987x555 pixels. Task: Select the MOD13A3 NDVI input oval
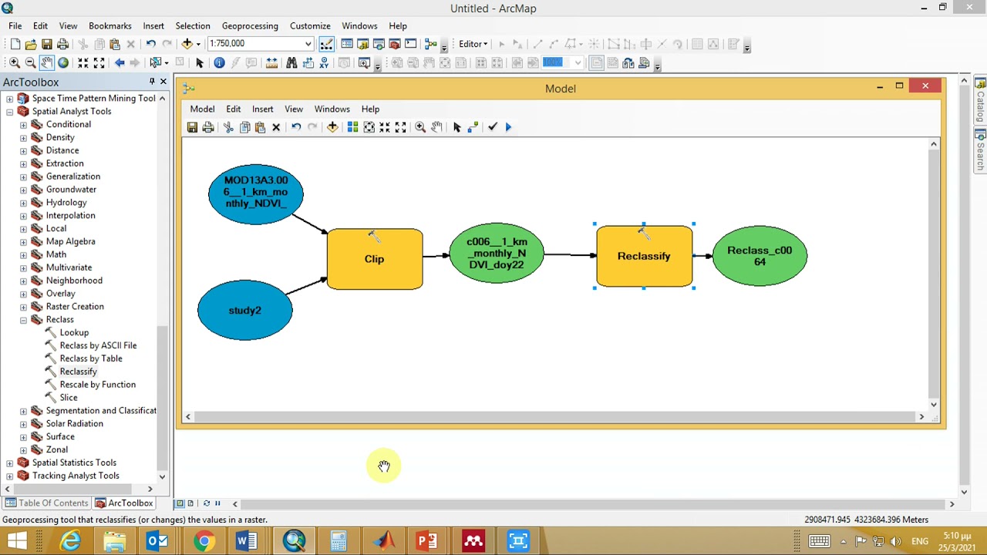256,193
